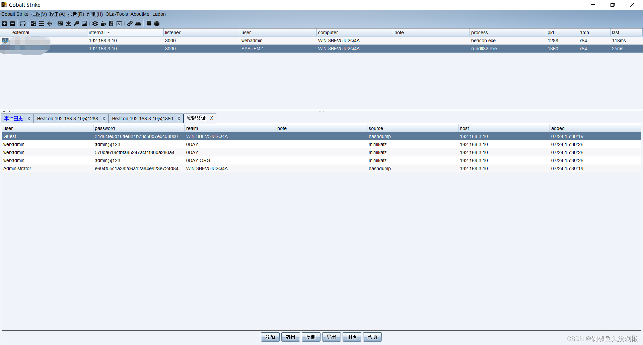View keystrokes using the key icon
The width and height of the screenshot is (643, 345).
(x=76, y=23)
